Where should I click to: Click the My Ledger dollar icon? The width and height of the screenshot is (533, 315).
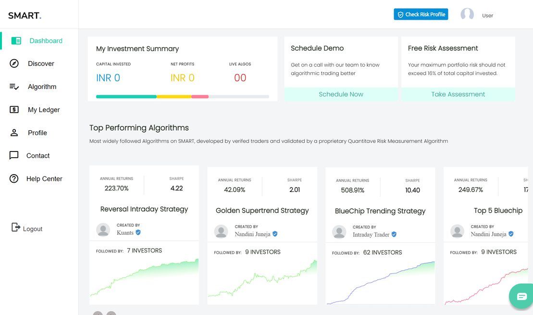(x=14, y=110)
